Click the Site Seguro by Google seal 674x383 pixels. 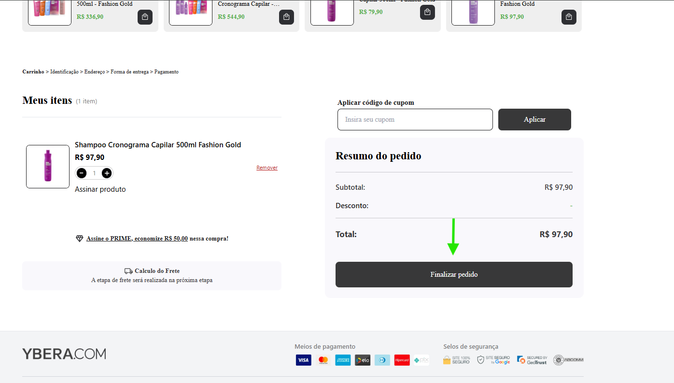(x=493, y=360)
